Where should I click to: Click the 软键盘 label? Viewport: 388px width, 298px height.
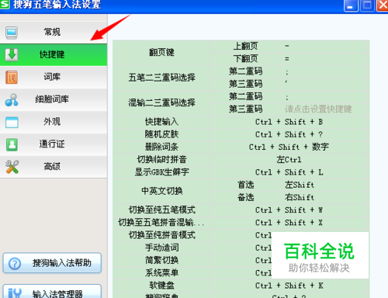[161, 286]
